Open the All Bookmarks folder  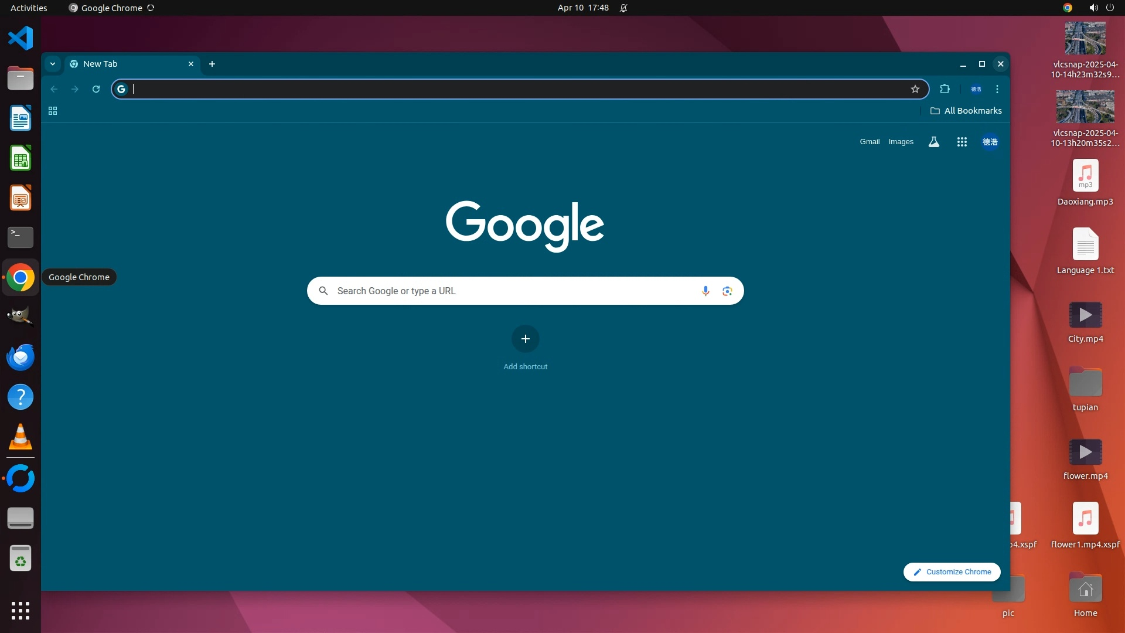(966, 111)
